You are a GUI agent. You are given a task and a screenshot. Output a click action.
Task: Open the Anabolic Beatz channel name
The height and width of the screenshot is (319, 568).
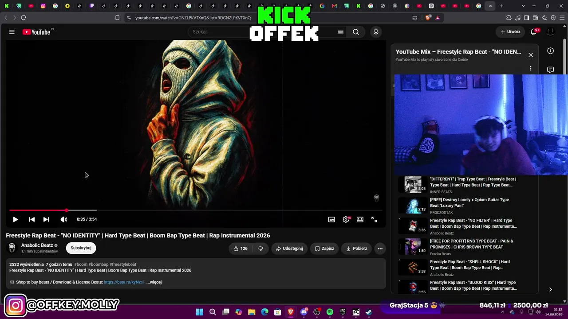click(37, 245)
